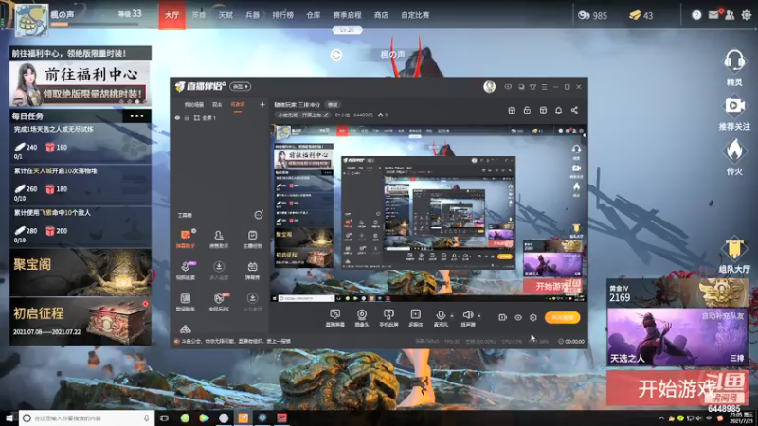The height and width of the screenshot is (426, 758).
Task: Open the 火力全开 greyed download tool
Action: [252, 302]
